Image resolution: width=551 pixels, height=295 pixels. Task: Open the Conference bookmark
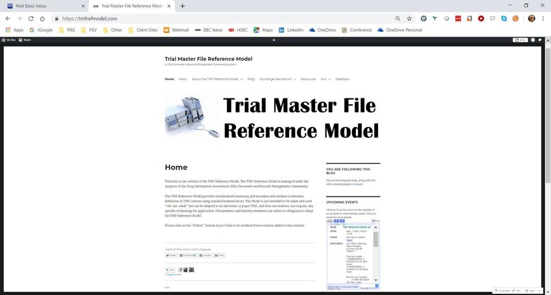click(357, 30)
